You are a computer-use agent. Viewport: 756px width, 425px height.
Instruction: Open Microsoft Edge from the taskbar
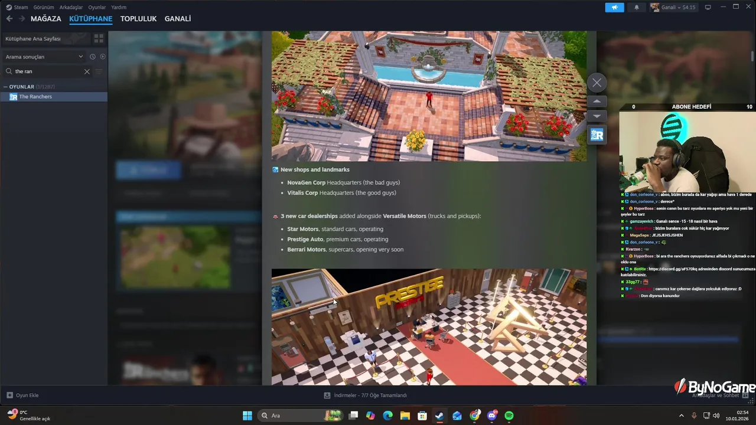(x=387, y=416)
